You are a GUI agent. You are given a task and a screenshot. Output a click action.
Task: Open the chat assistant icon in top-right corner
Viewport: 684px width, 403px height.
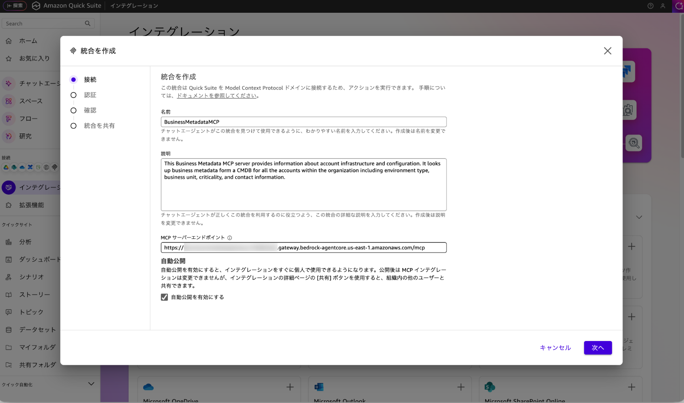[x=679, y=6]
